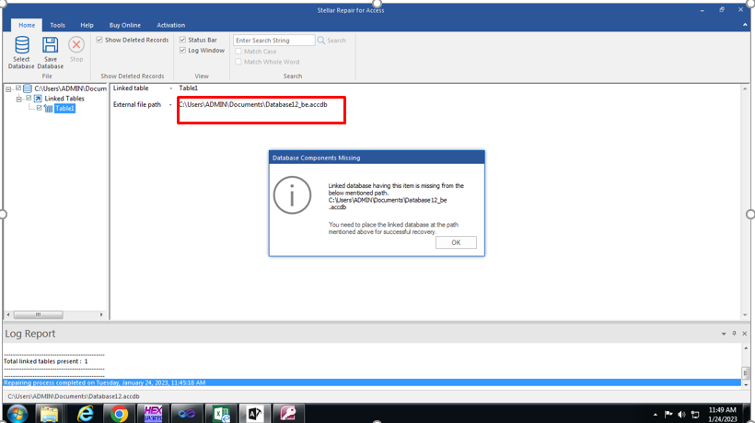This screenshot has width=755, height=423.
Task: Select the C:\Users\ADMIN database root item
Action: (70, 88)
